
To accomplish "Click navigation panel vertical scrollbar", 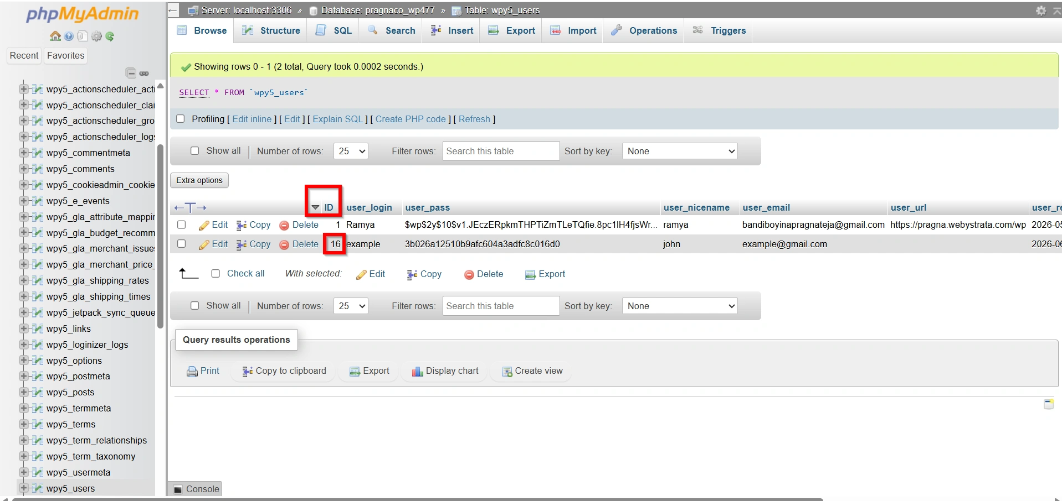I will coord(160,236).
